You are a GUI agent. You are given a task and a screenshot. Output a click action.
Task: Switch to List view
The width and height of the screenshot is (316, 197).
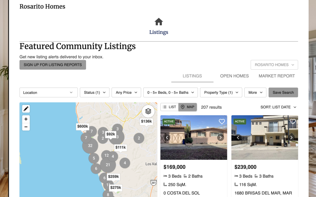[169, 107]
